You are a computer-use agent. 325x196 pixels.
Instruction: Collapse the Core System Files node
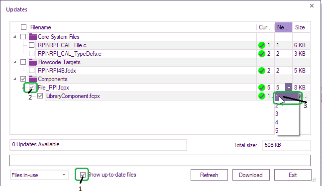point(15,37)
